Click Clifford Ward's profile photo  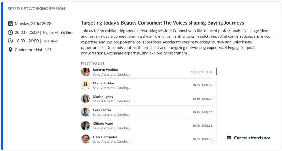86,126
